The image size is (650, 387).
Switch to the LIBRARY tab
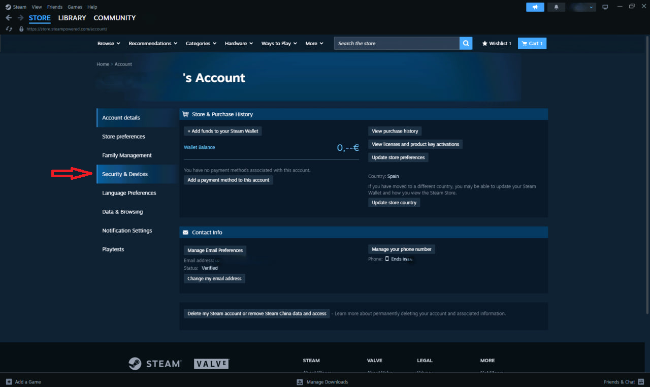pos(72,18)
